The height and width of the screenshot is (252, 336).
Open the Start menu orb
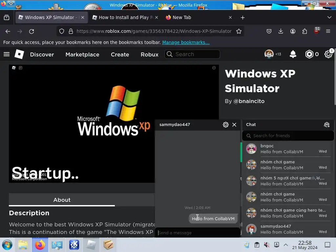coord(7,245)
